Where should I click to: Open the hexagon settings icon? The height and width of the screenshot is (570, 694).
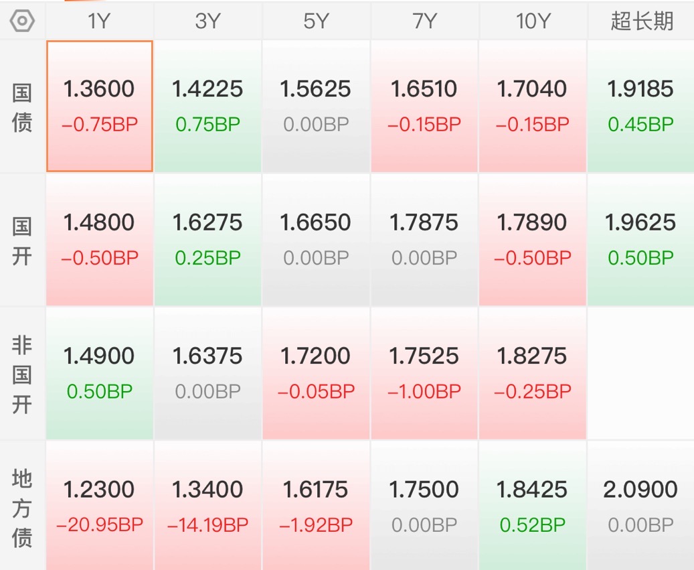pyautogui.click(x=21, y=21)
